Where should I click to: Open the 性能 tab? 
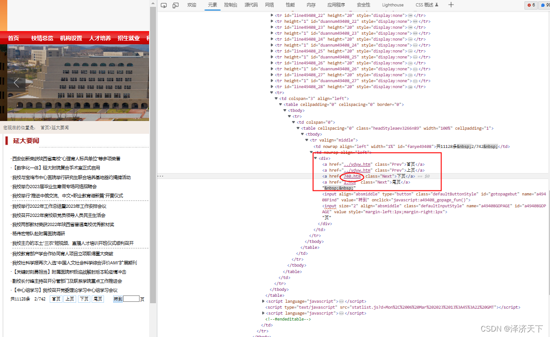click(x=290, y=5)
